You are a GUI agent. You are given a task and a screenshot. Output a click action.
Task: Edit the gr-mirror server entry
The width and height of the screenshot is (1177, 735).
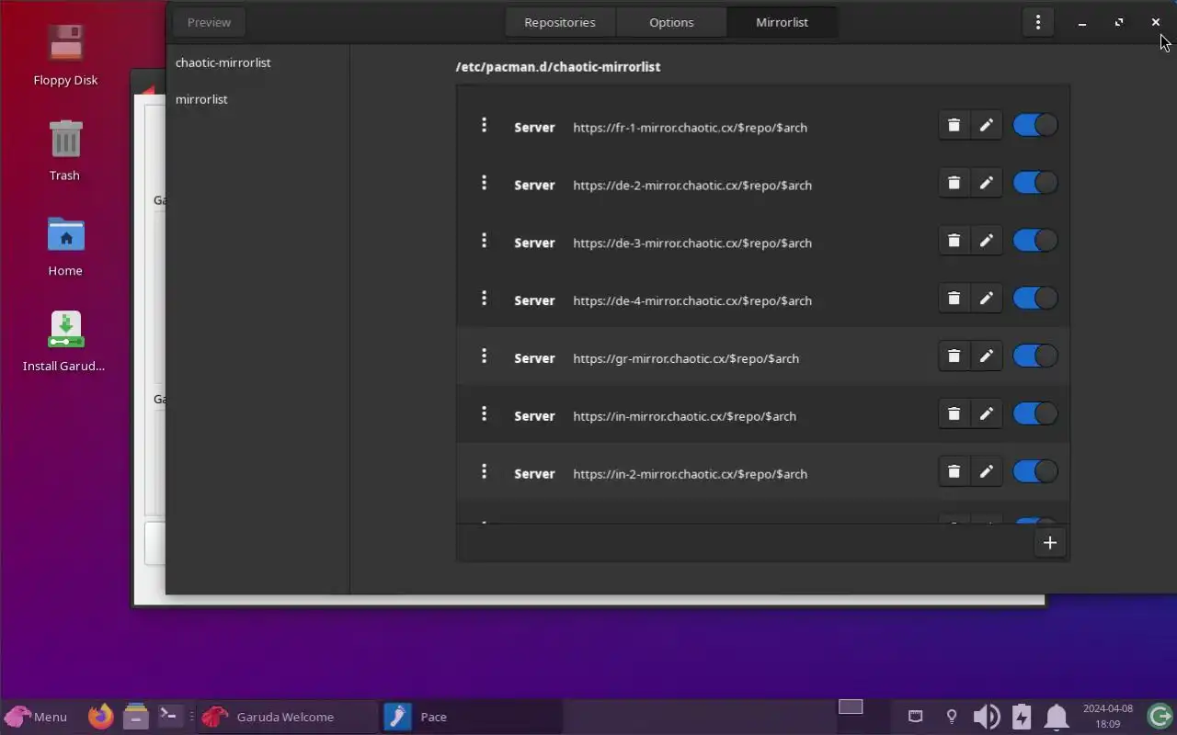point(987,357)
